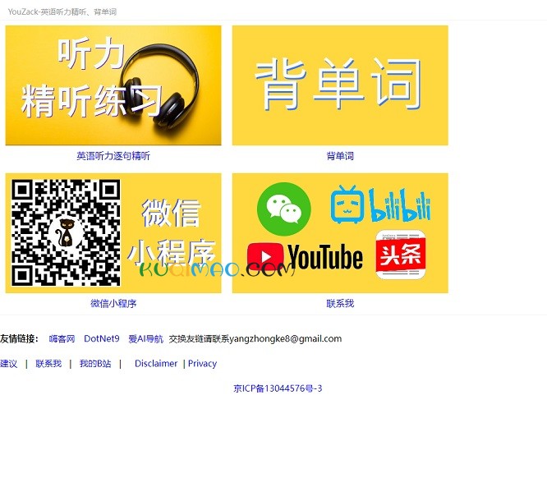The image size is (547, 496).
Task: Click the 友情链接 label
Action: pos(19,338)
